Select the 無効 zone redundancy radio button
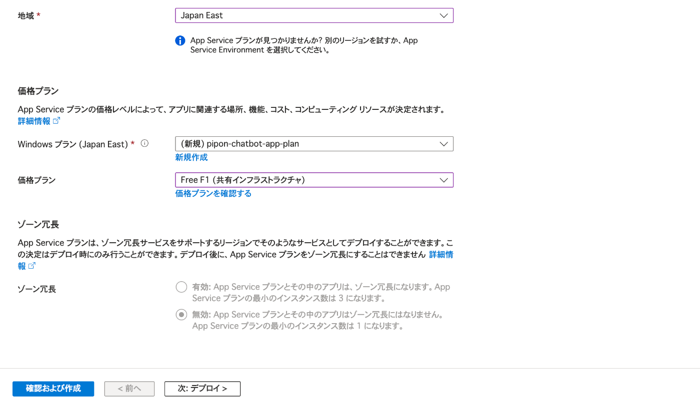This screenshot has width=700, height=409. click(181, 315)
